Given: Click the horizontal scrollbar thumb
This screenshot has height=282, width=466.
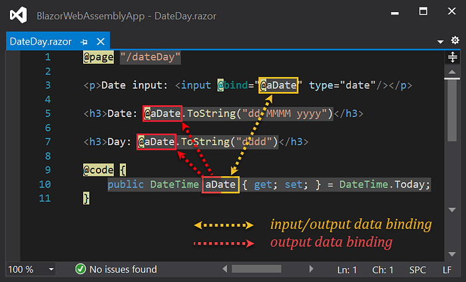Looking at the screenshot, I should [x=256, y=269].
